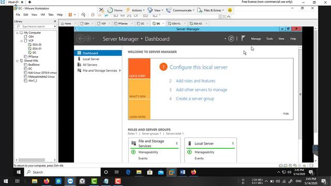The width and height of the screenshot is (331, 186).
Task: Click Events under File and Storage Services
Action: (x=143, y=159)
